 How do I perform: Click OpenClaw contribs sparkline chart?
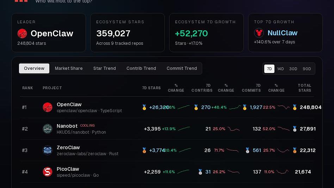[235, 107]
